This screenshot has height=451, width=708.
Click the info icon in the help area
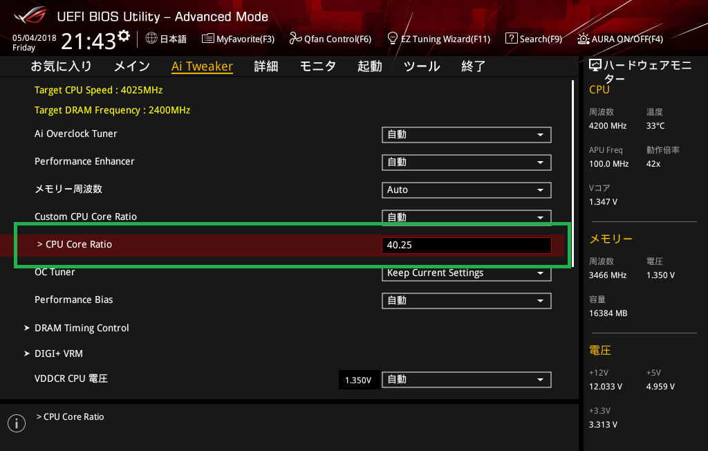pos(17,423)
